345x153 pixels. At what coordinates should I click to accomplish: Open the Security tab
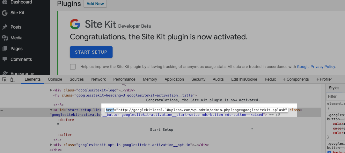point(198,79)
